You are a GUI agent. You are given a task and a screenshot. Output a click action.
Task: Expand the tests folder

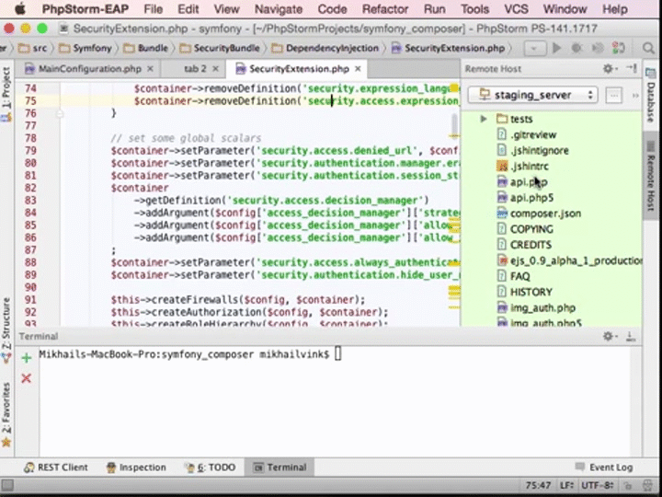pyautogui.click(x=484, y=119)
